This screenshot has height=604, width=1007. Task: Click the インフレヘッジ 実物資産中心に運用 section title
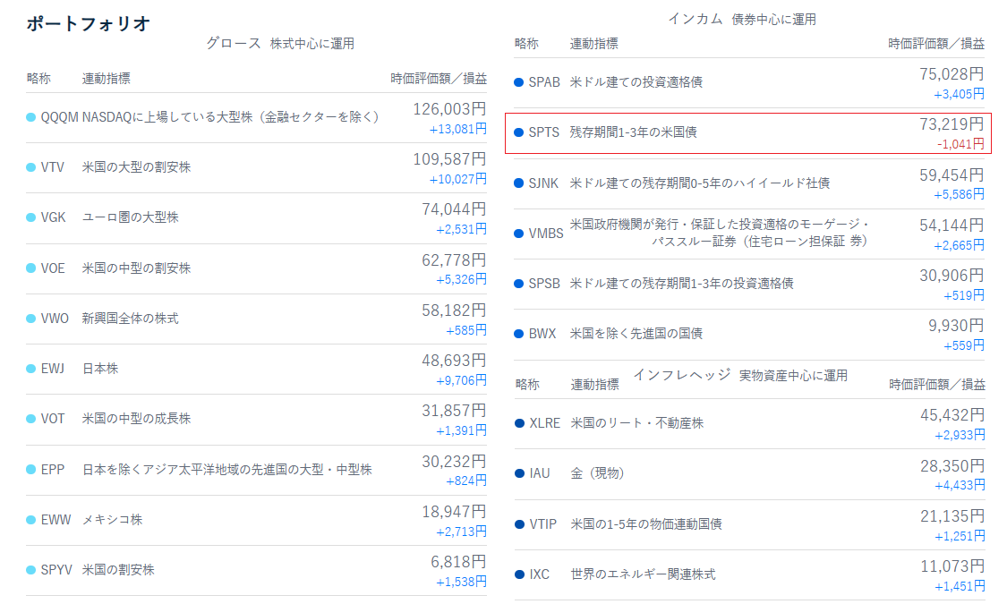coord(740,376)
